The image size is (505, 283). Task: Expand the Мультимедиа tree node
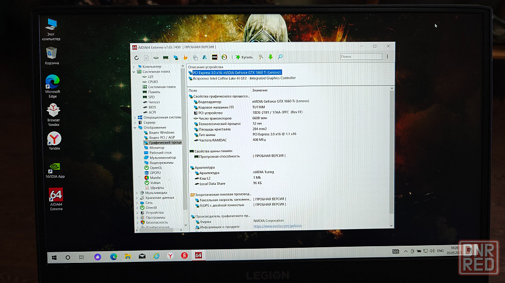tap(137, 193)
